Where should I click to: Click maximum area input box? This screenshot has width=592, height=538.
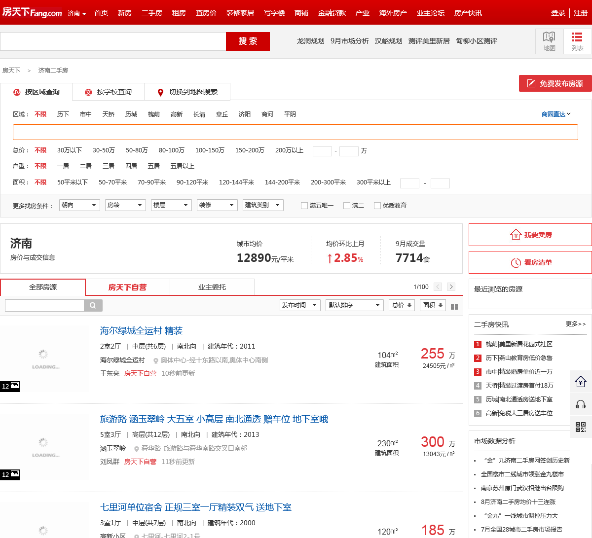coord(440,183)
